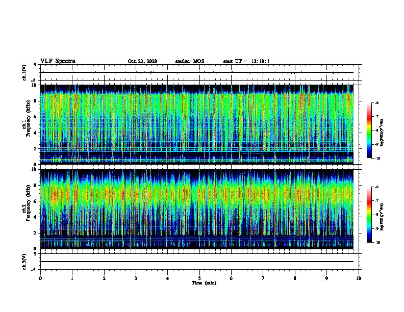This screenshot has height=312, width=404.
Task: Click the "ch.1(V)" axis label
Action: click(x=24, y=72)
